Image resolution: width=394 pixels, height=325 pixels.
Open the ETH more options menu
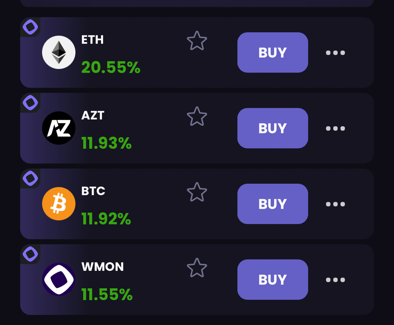[335, 52]
